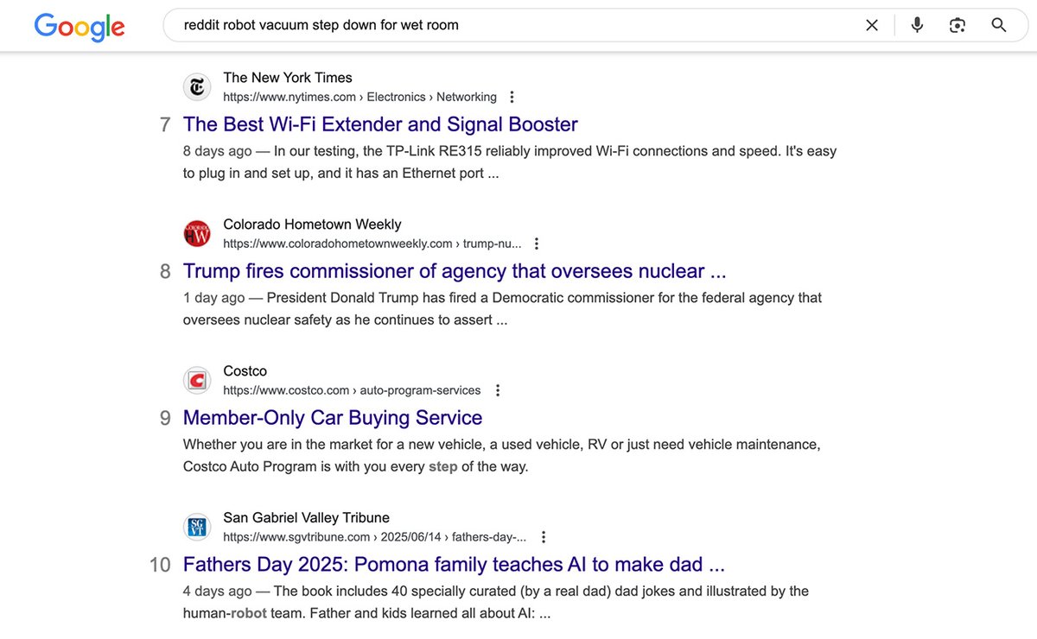Submit search with the magnifying glass icon
Viewport: 1037px width, 639px height.
click(999, 25)
